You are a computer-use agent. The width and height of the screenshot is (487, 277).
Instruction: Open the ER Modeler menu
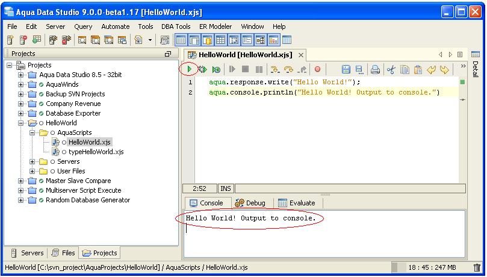point(216,26)
